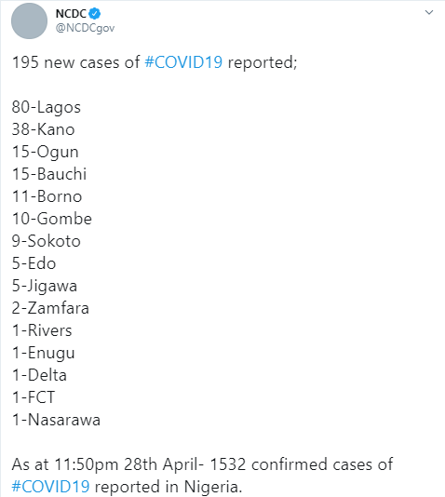Click the '1-Nasarawa' line

(x=56, y=420)
